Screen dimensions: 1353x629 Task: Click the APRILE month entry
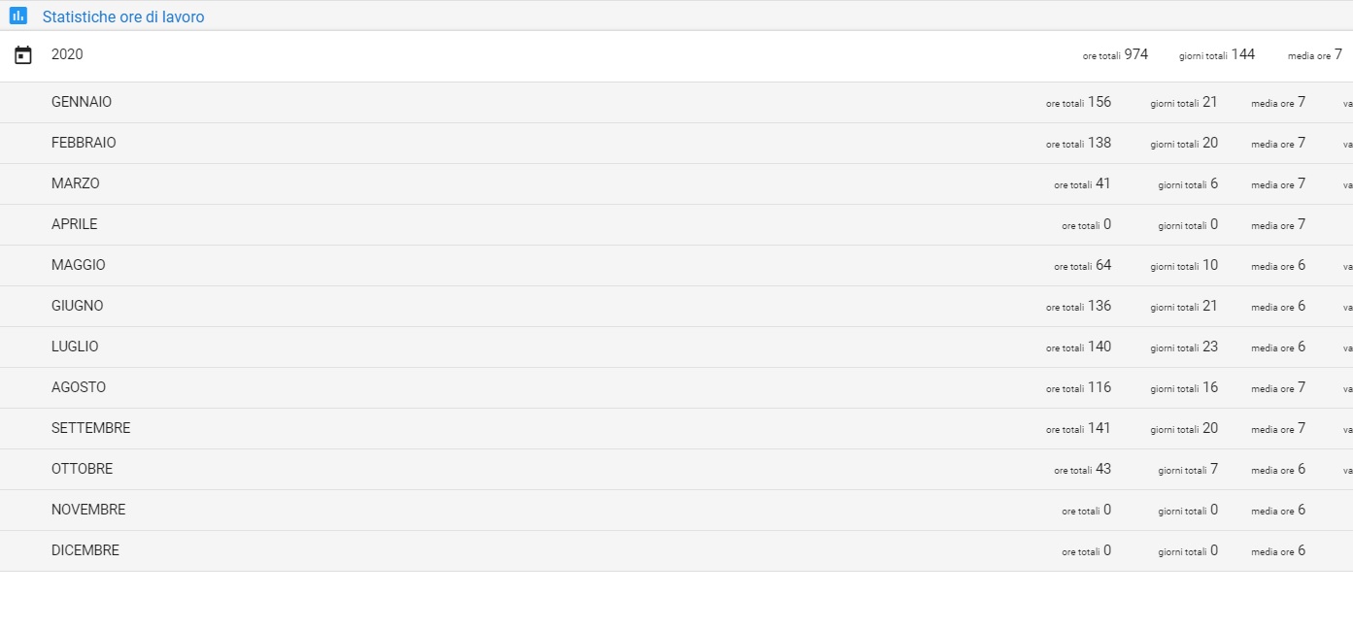pos(74,224)
